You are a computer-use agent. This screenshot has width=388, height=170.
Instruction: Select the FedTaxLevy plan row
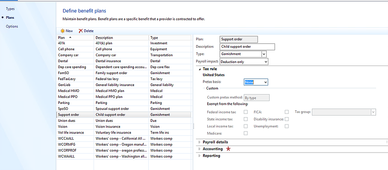tap(124, 79)
